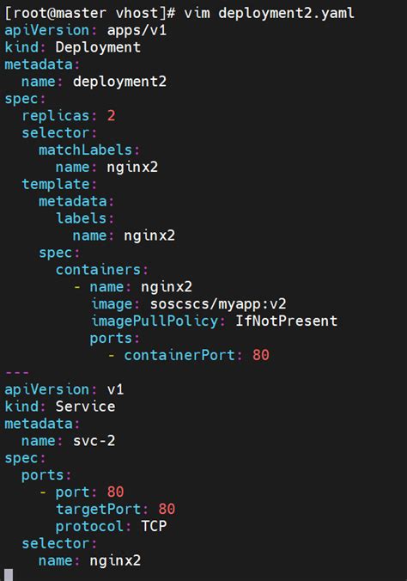Click the containers key

pyautogui.click(x=99, y=270)
